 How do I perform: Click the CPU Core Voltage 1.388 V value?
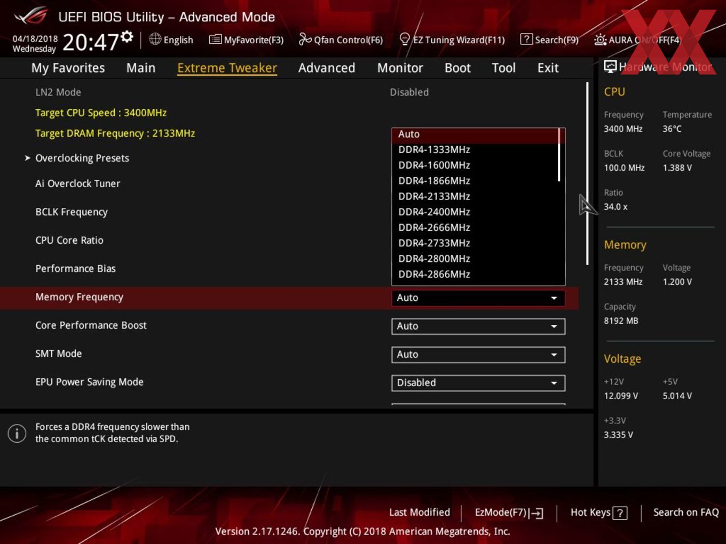677,167
